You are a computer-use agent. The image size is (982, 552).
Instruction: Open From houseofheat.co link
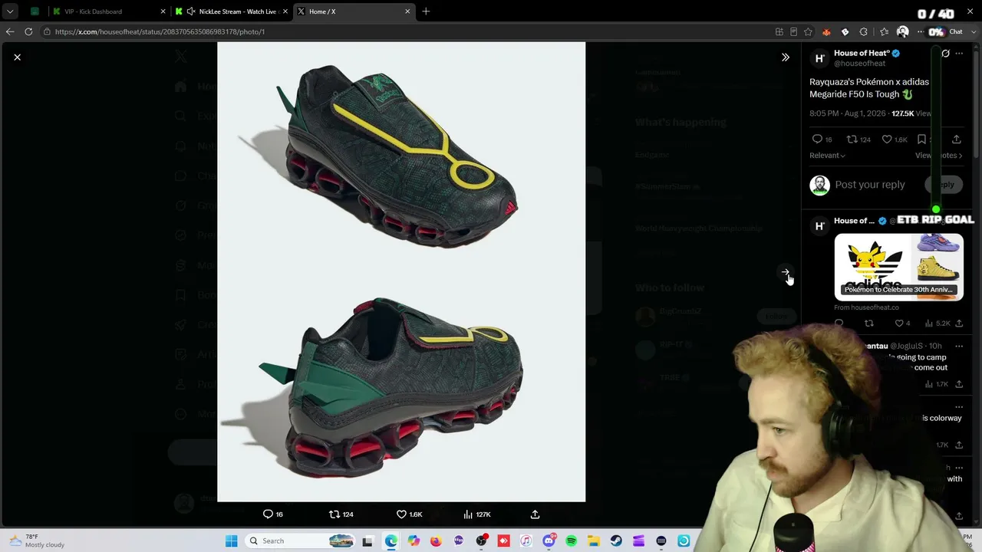[867, 307]
